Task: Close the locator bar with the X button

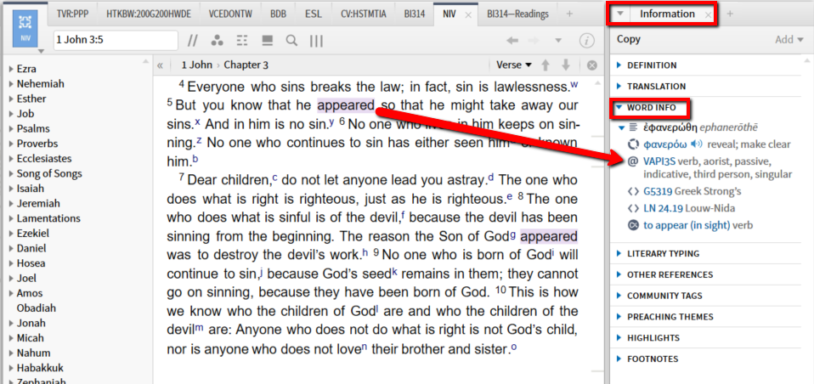Action: pos(592,65)
